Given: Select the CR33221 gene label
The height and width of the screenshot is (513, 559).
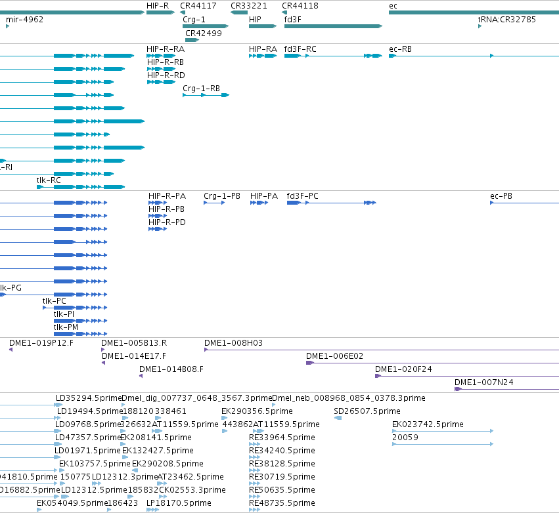Looking at the screenshot, I should (249, 6).
